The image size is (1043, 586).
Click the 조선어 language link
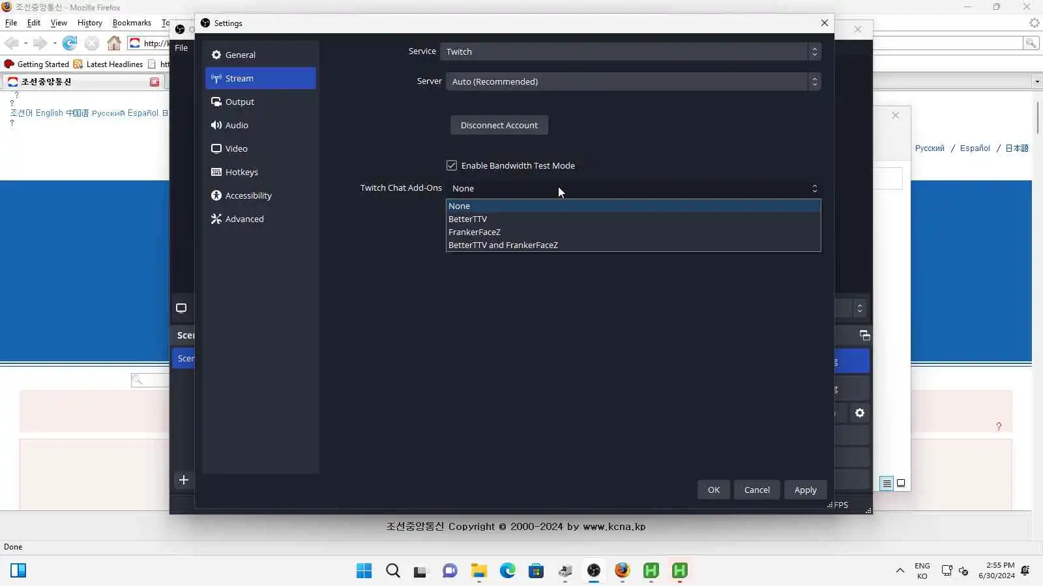tap(21, 113)
